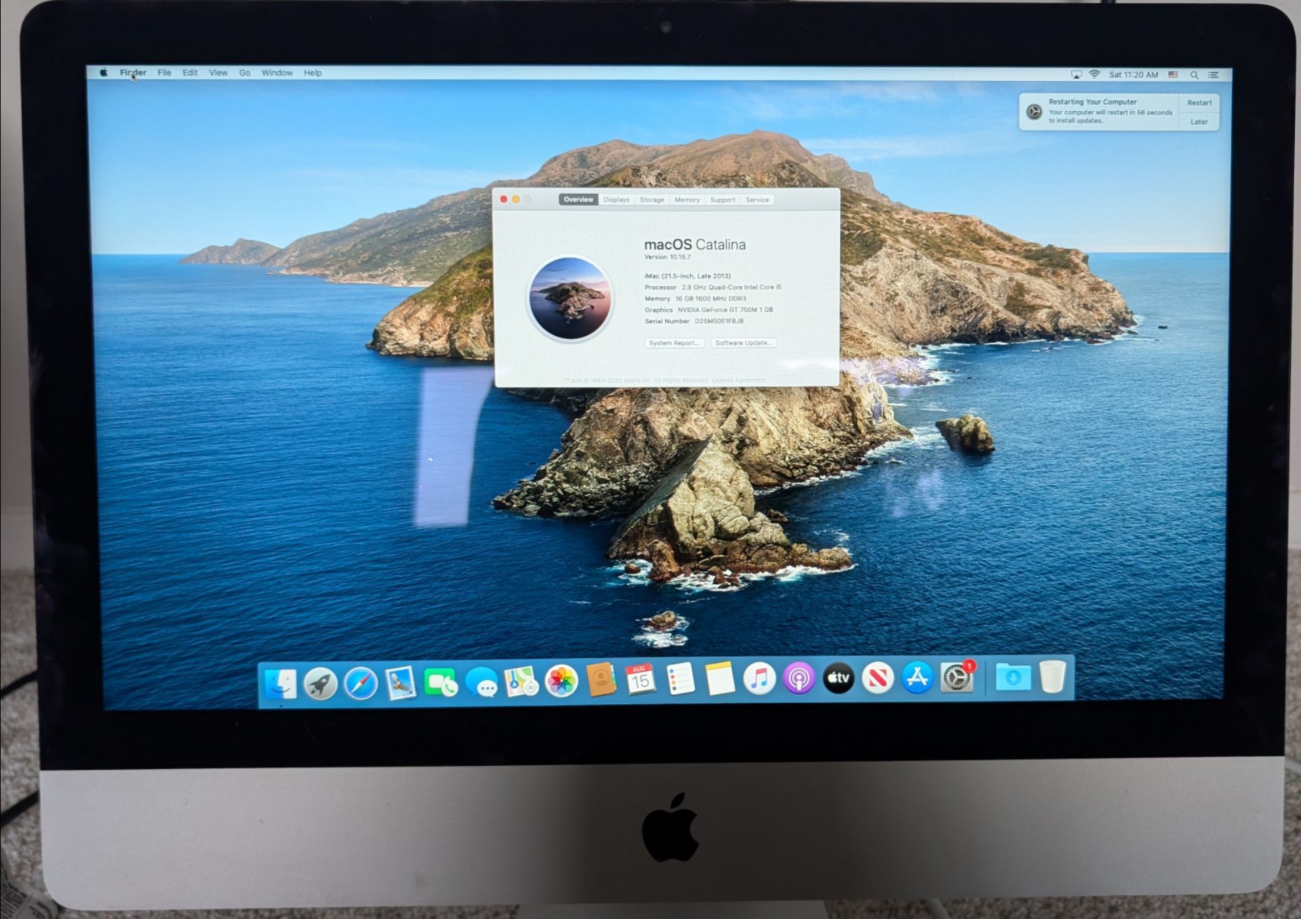The height and width of the screenshot is (919, 1301).
Task: Click the macOS Catalina title text
Action: [695, 245]
